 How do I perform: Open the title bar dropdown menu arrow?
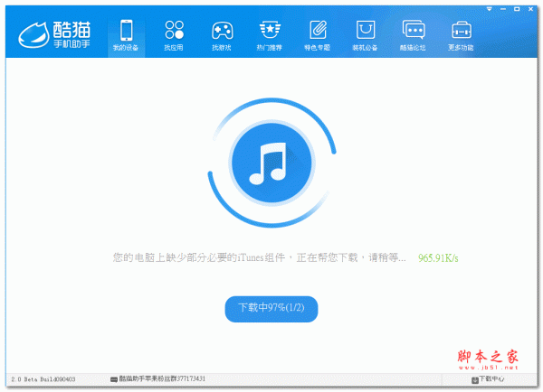click(x=490, y=9)
